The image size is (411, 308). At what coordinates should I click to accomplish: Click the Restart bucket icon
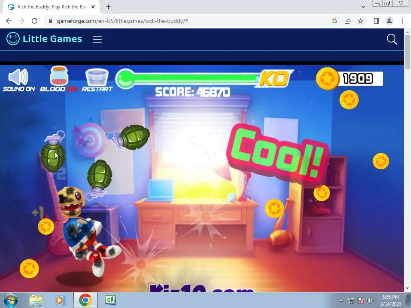click(97, 77)
